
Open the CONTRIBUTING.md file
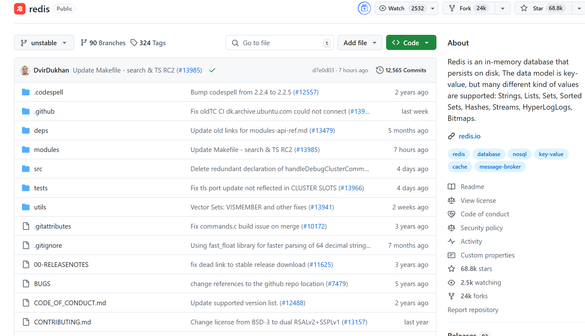(63, 322)
